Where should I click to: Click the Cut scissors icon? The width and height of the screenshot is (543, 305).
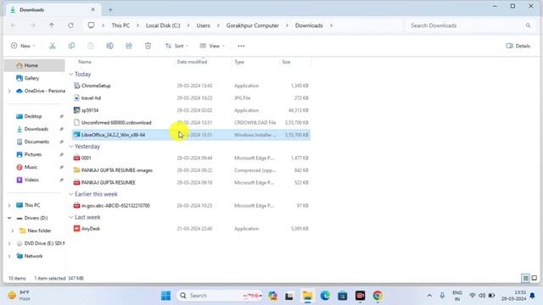click(53, 46)
